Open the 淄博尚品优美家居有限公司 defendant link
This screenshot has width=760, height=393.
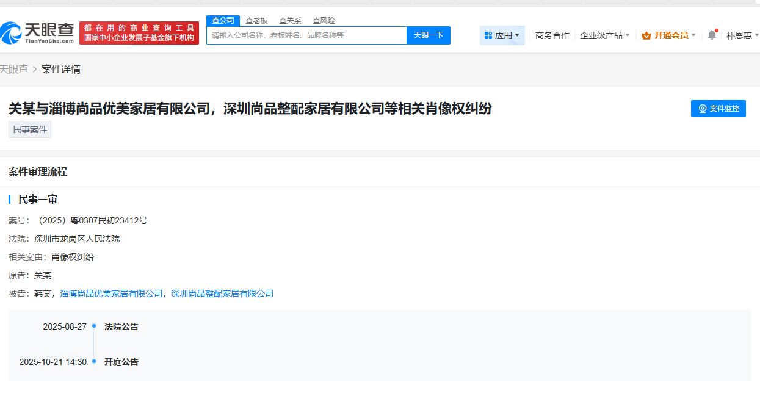click(x=111, y=294)
